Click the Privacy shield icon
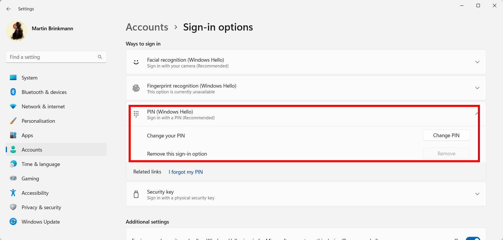Screen dimensions: 503x240 click(x=13, y=207)
